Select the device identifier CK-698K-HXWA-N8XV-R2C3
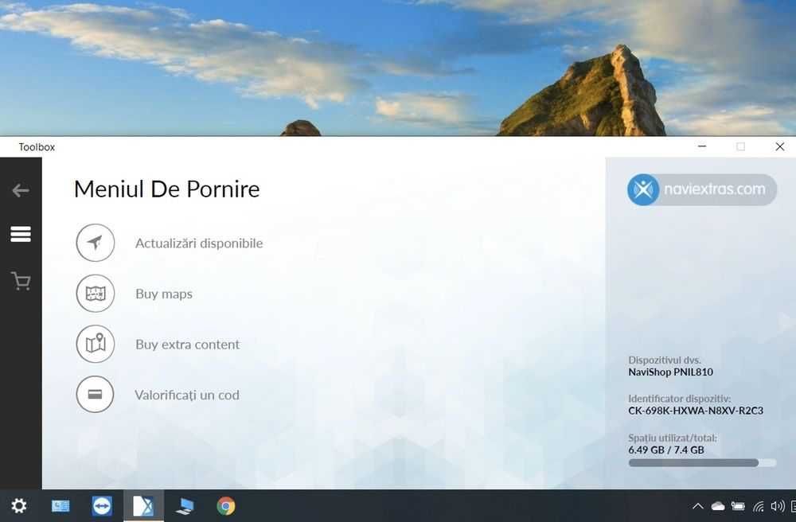Screen dimensions: 796x522 [x=696, y=411]
